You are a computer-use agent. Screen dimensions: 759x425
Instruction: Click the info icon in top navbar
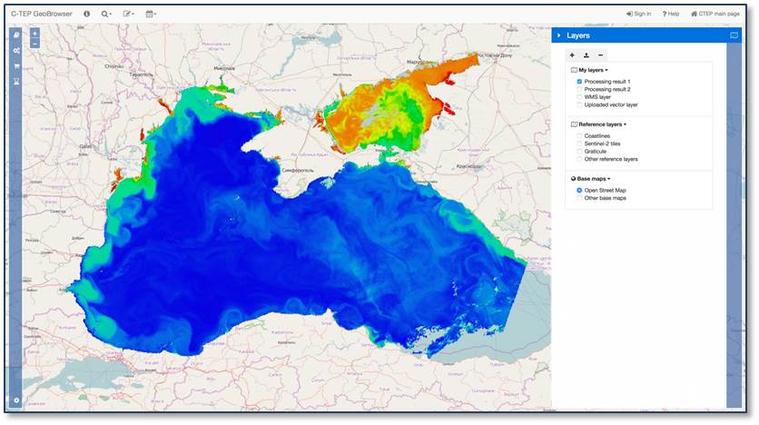coord(87,14)
